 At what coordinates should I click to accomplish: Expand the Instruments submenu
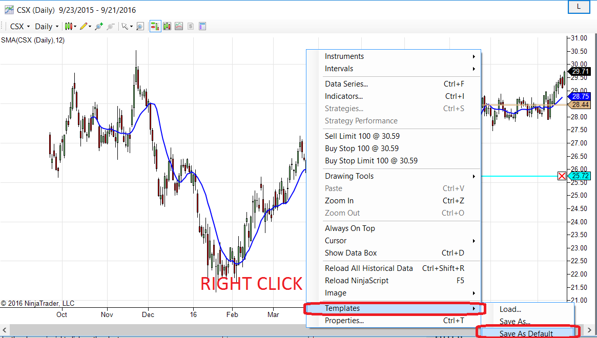pos(394,56)
